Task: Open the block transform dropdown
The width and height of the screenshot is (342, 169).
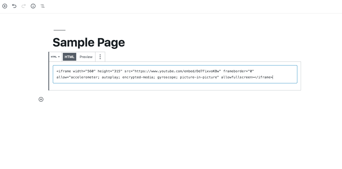Action: click(55, 57)
